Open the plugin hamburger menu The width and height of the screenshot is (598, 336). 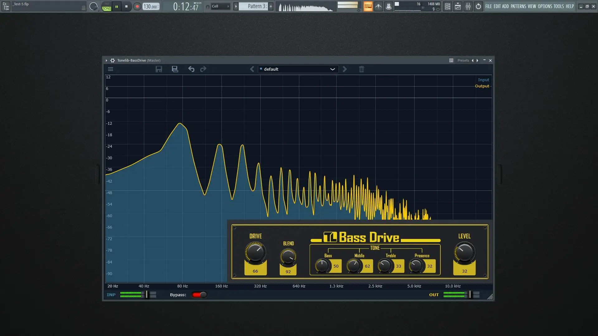point(111,69)
